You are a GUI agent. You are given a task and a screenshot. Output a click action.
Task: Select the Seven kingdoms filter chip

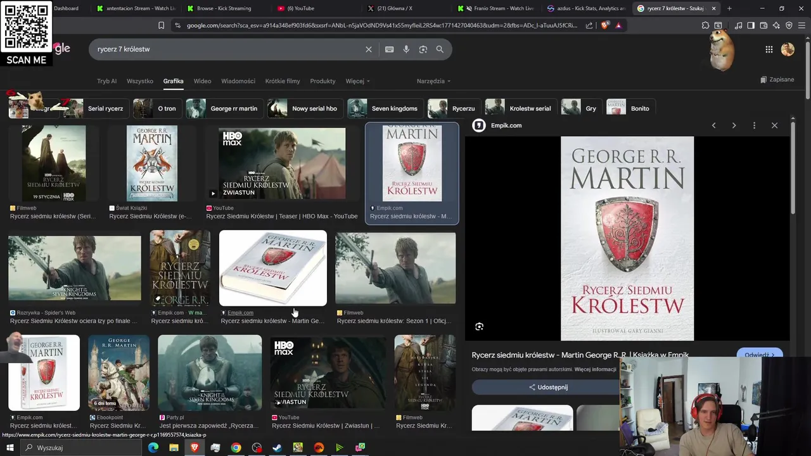pos(385,108)
